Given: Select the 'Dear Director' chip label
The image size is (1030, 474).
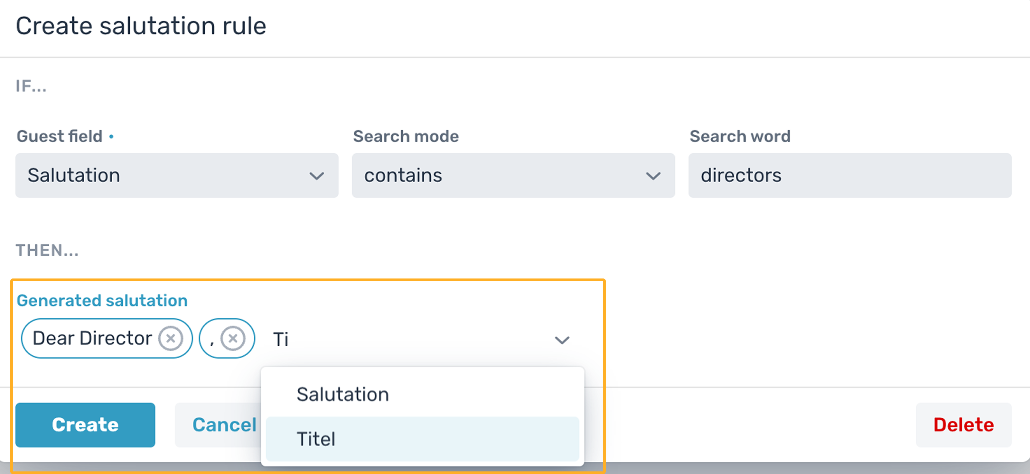Looking at the screenshot, I should pyautogui.click(x=92, y=338).
